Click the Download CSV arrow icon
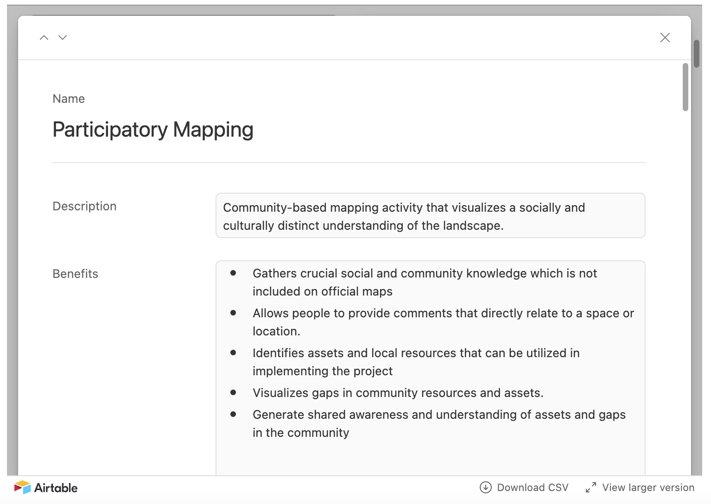Screen dimensions: 711x504 [x=485, y=487]
